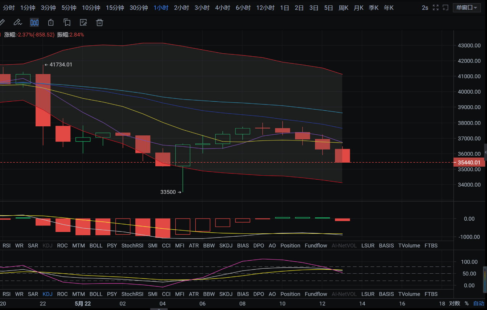The height and width of the screenshot is (310, 487).
Task: Click the current price tag 35440.01
Action: click(469, 163)
